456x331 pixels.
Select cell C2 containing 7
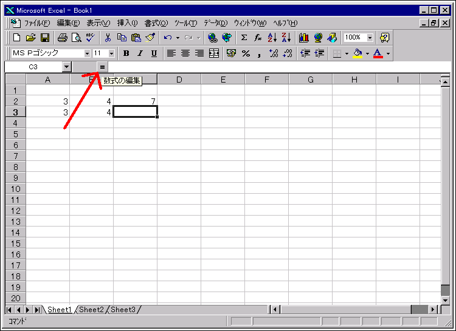135,101
